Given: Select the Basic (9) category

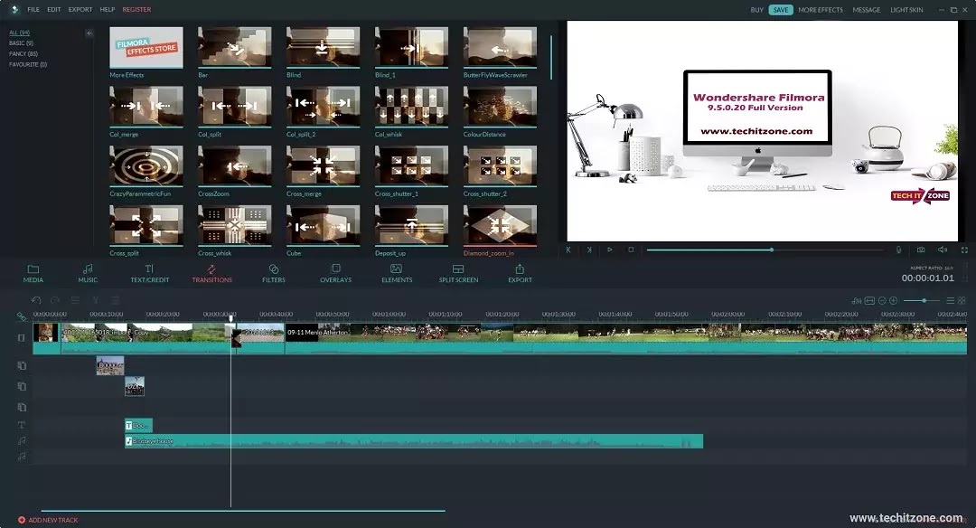Looking at the screenshot, I should 21,43.
